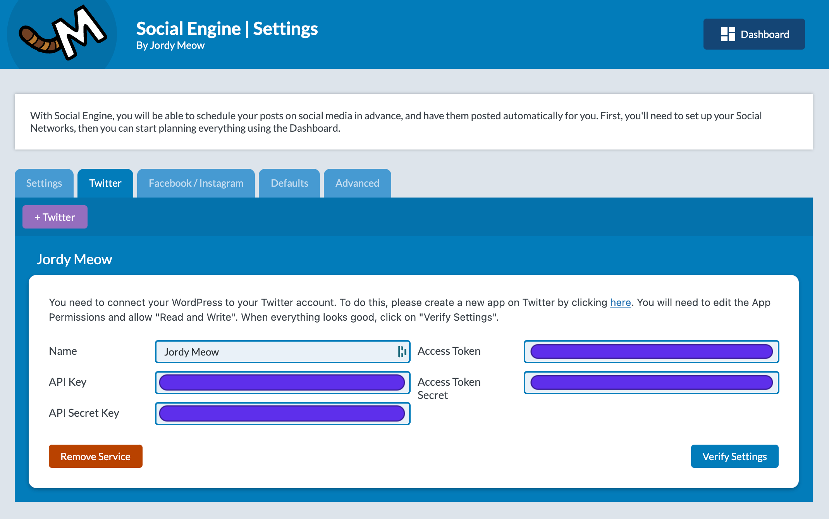Click the Access Token input field
The width and height of the screenshot is (829, 519).
(x=651, y=352)
